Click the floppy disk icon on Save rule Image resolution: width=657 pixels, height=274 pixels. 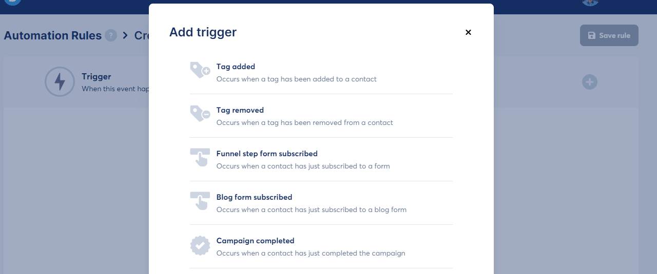592,35
